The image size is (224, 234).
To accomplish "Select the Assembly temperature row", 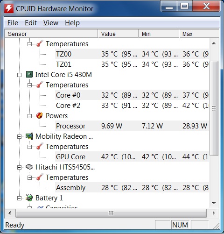I will pyautogui.click(x=132, y=187).
